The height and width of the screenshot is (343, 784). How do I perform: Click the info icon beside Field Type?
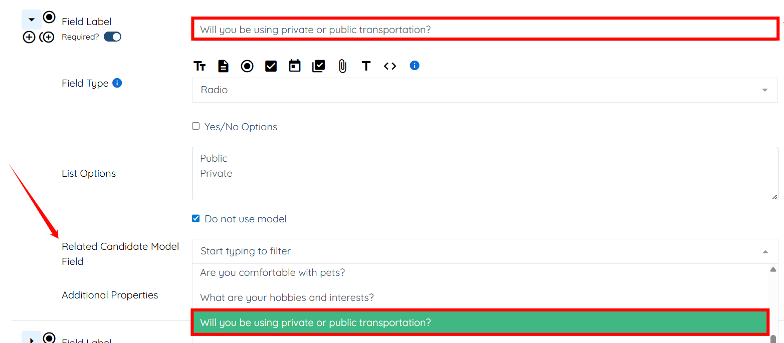point(117,83)
